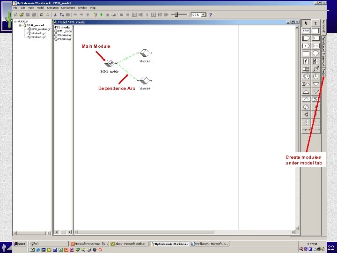Select the pointer arrow tool in palette

click(x=306, y=23)
